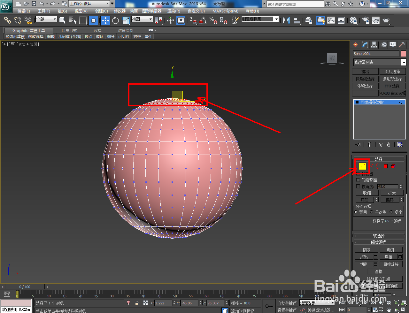The image size is (409, 313).
Task: Select the Link tool in main toolbar
Action: coord(7,20)
